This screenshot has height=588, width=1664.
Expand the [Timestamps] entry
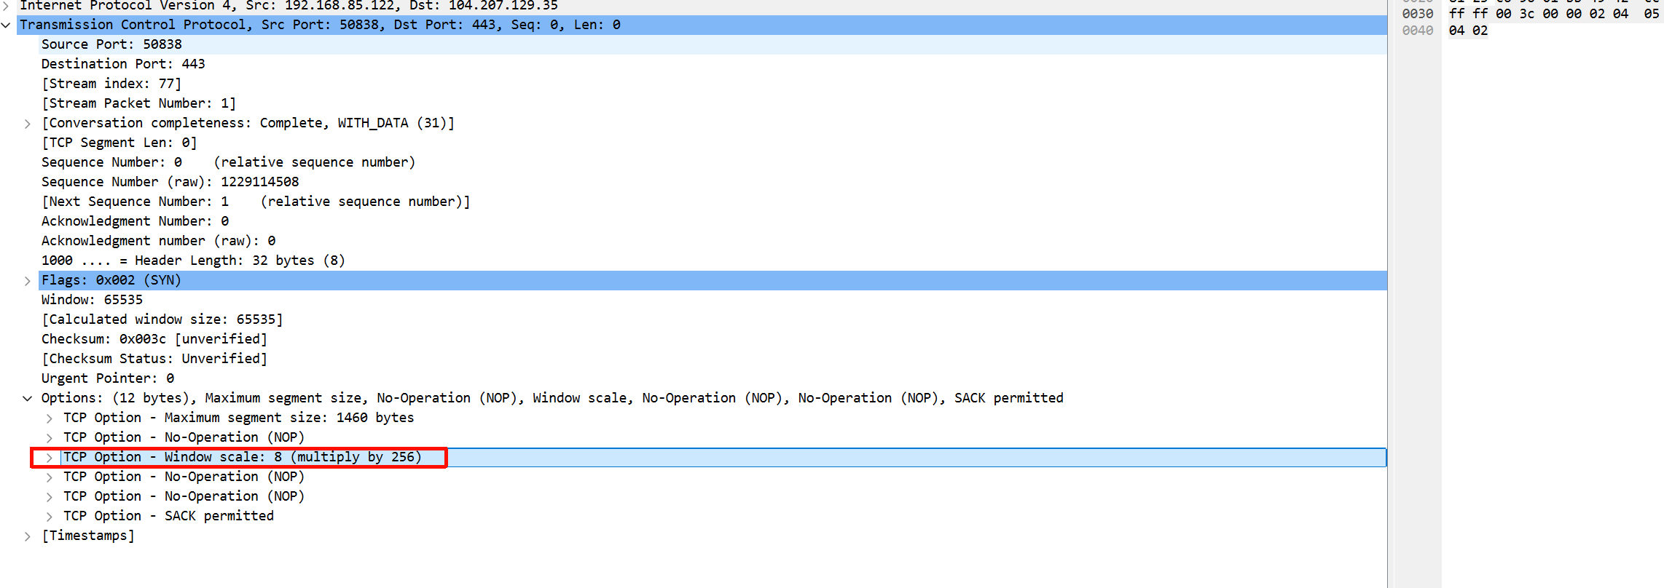[x=28, y=536]
